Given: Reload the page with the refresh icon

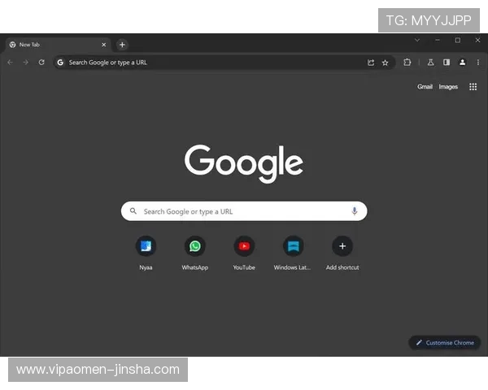Looking at the screenshot, I should tap(41, 63).
